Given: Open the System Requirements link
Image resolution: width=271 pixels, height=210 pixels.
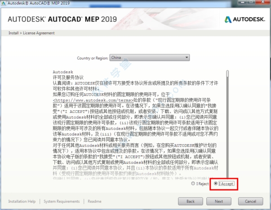Looking at the screenshot, I should [62, 201].
